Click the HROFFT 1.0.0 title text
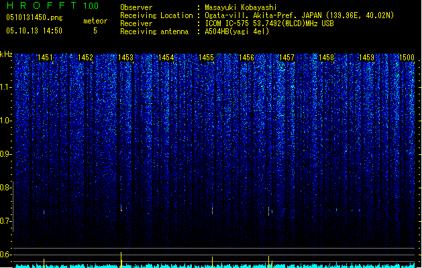The width and height of the screenshot is (422, 268). tap(53, 5)
